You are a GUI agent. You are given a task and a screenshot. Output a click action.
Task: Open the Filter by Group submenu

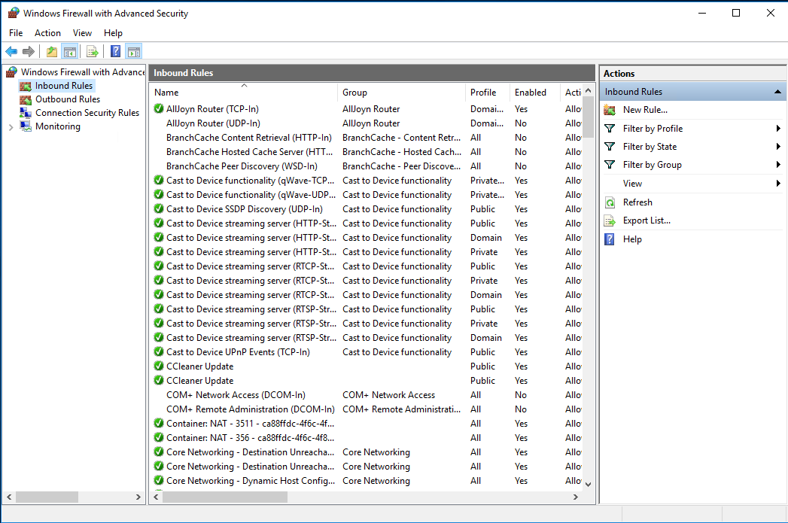pos(778,165)
